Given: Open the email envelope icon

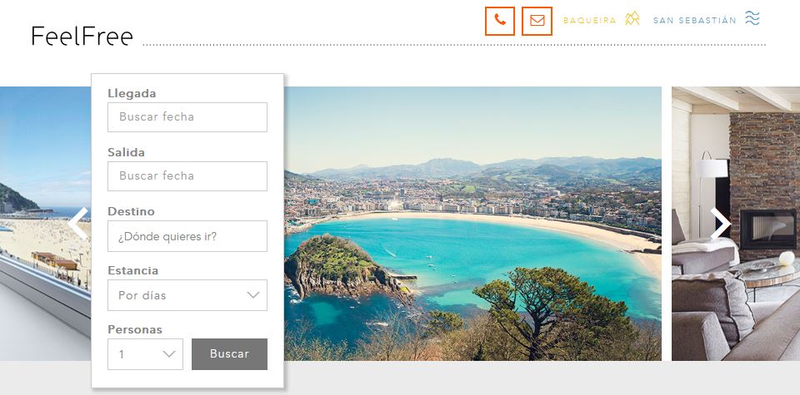Looking at the screenshot, I should [x=537, y=21].
